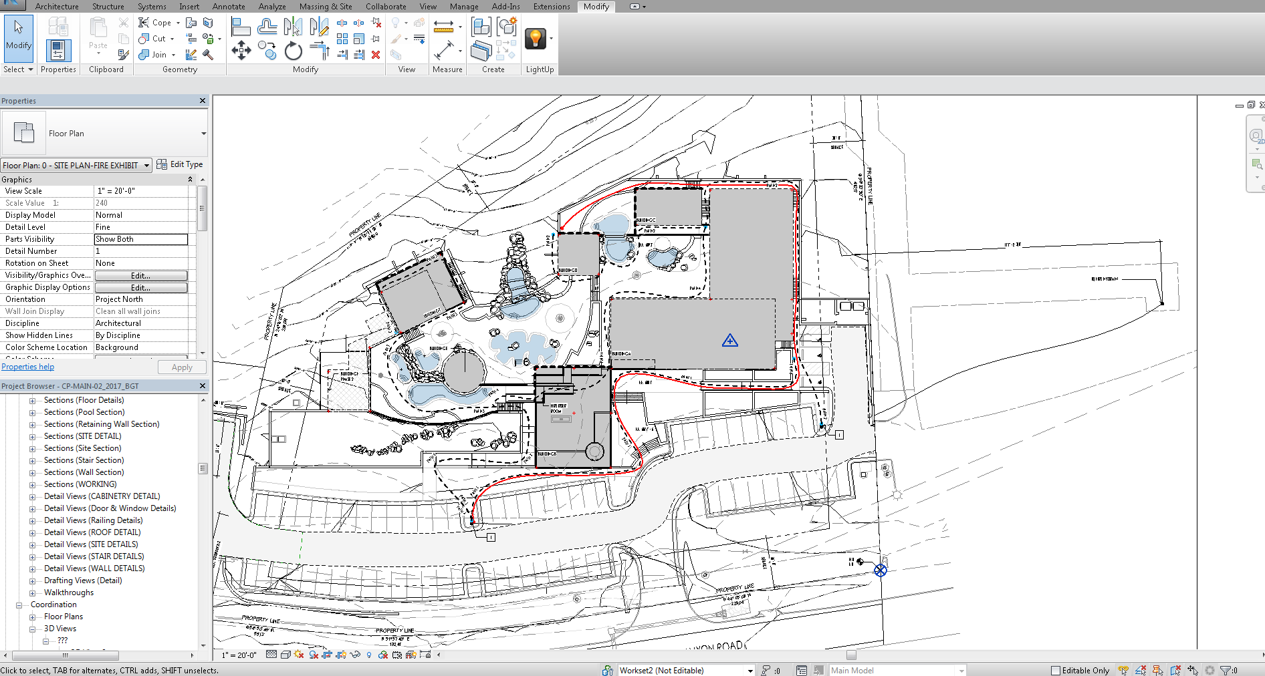Toggle Select Links in status bar
Viewport: 1265px width, 676px height.
pos(1123,670)
